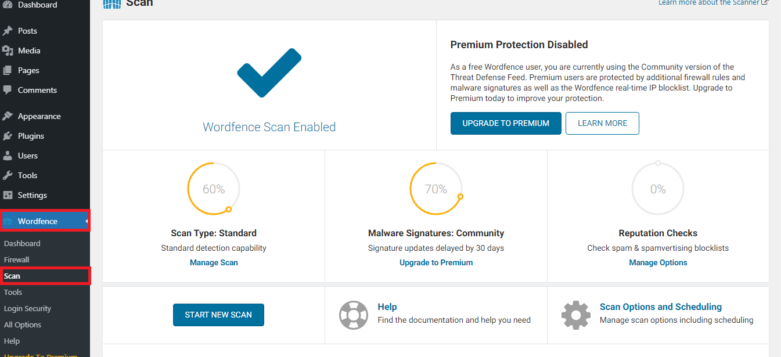Click Upgrade to Premium under Malware Signatures

pos(436,262)
